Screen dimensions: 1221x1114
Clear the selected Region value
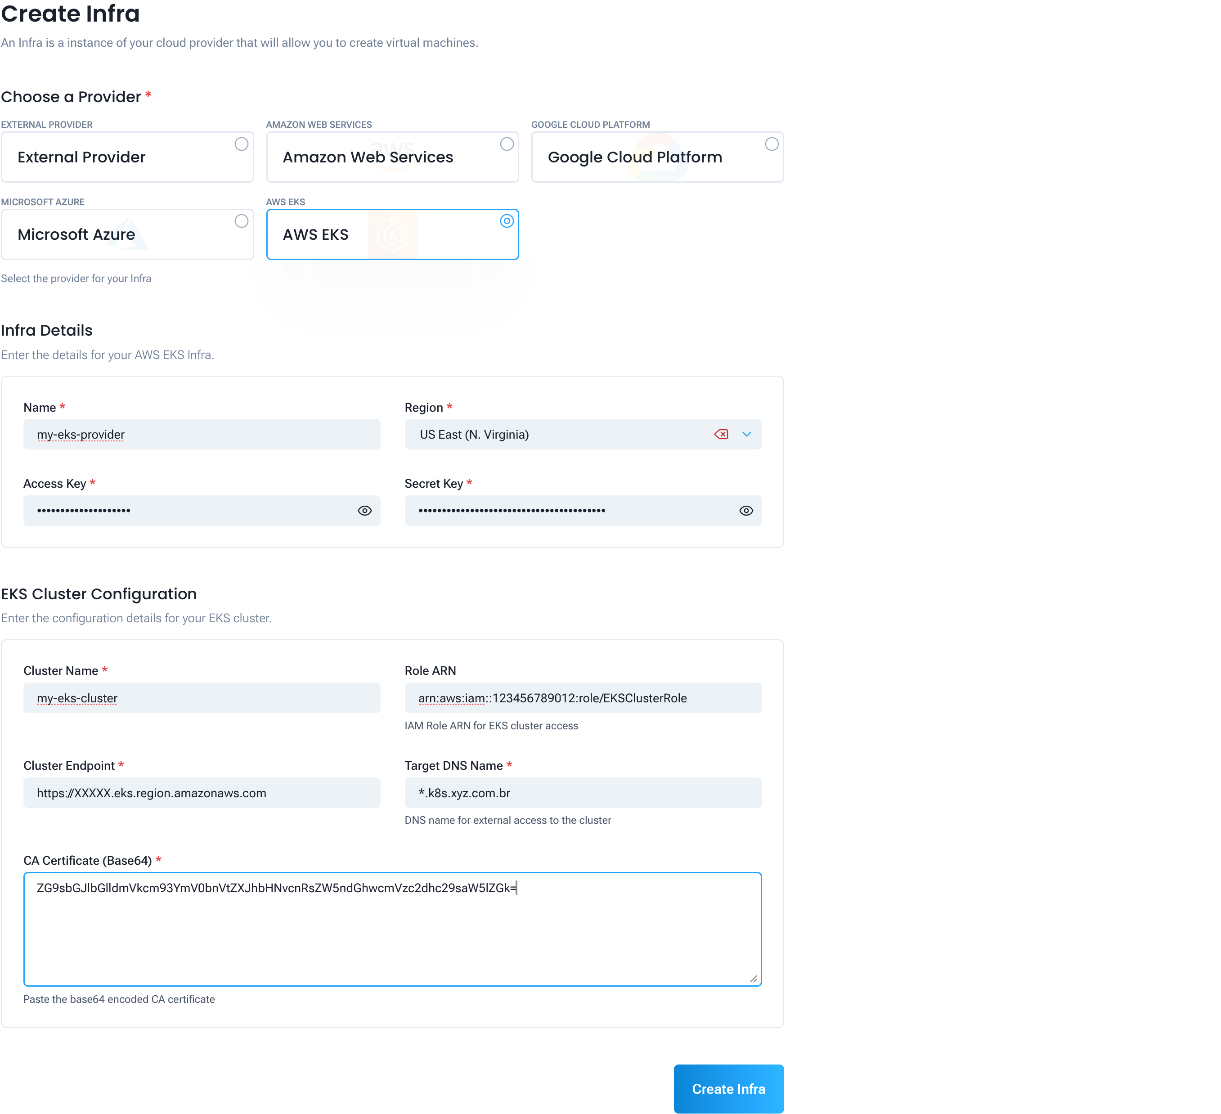pos(721,434)
